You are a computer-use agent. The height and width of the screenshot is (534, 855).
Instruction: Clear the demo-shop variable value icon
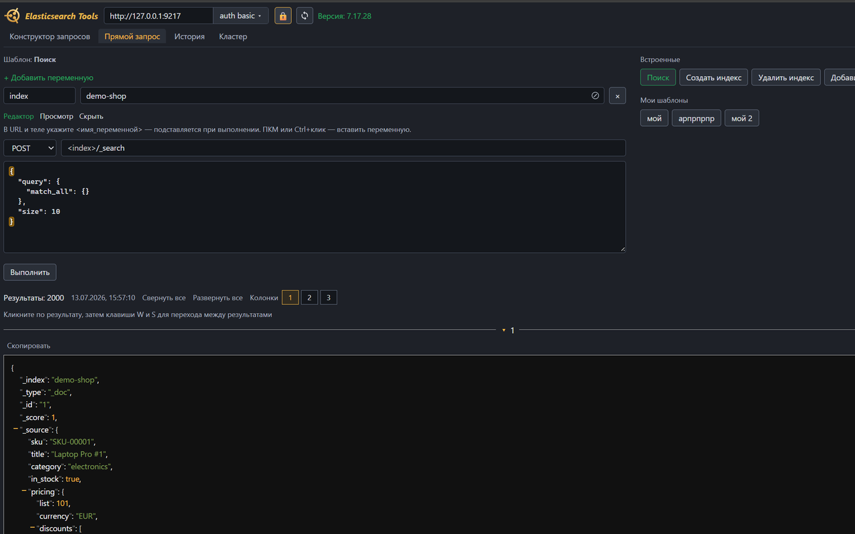pos(595,95)
